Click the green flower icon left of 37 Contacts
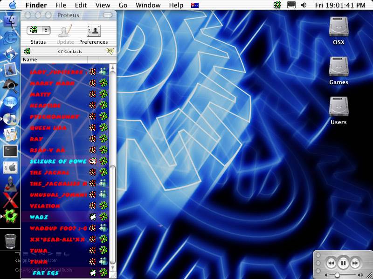The width and height of the screenshot is (373, 279). (28, 51)
